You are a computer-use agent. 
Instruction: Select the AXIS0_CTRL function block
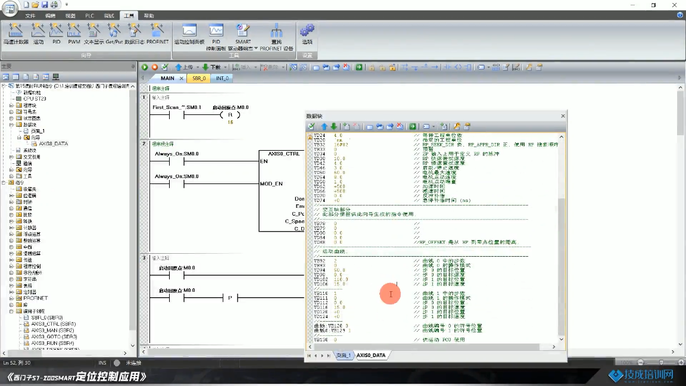pos(282,191)
